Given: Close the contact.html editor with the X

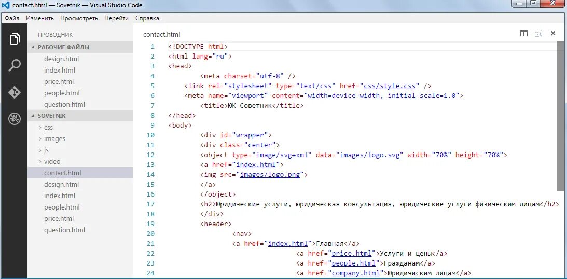Looking at the screenshot, I should [552, 33].
